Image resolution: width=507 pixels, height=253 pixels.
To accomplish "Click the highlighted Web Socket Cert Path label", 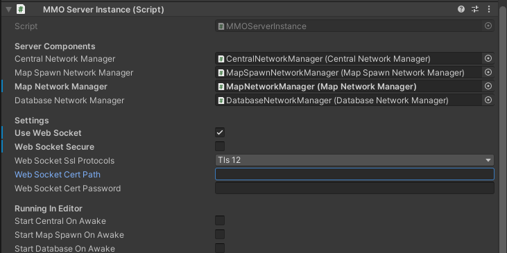I will (x=58, y=175).
